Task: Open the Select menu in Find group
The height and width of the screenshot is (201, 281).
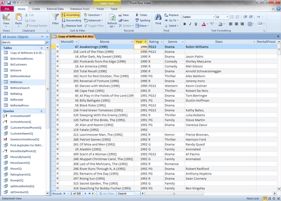Action: (171, 26)
